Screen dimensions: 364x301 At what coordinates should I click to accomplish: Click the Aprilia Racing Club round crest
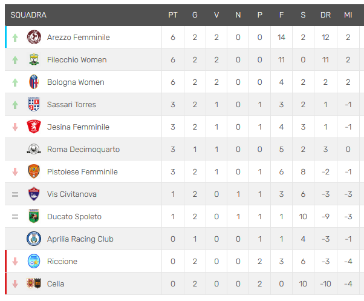(34, 239)
